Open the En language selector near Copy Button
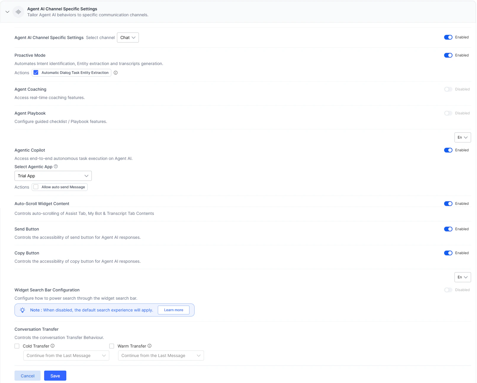Screen dimensions: 477x383 pyautogui.click(x=462, y=277)
